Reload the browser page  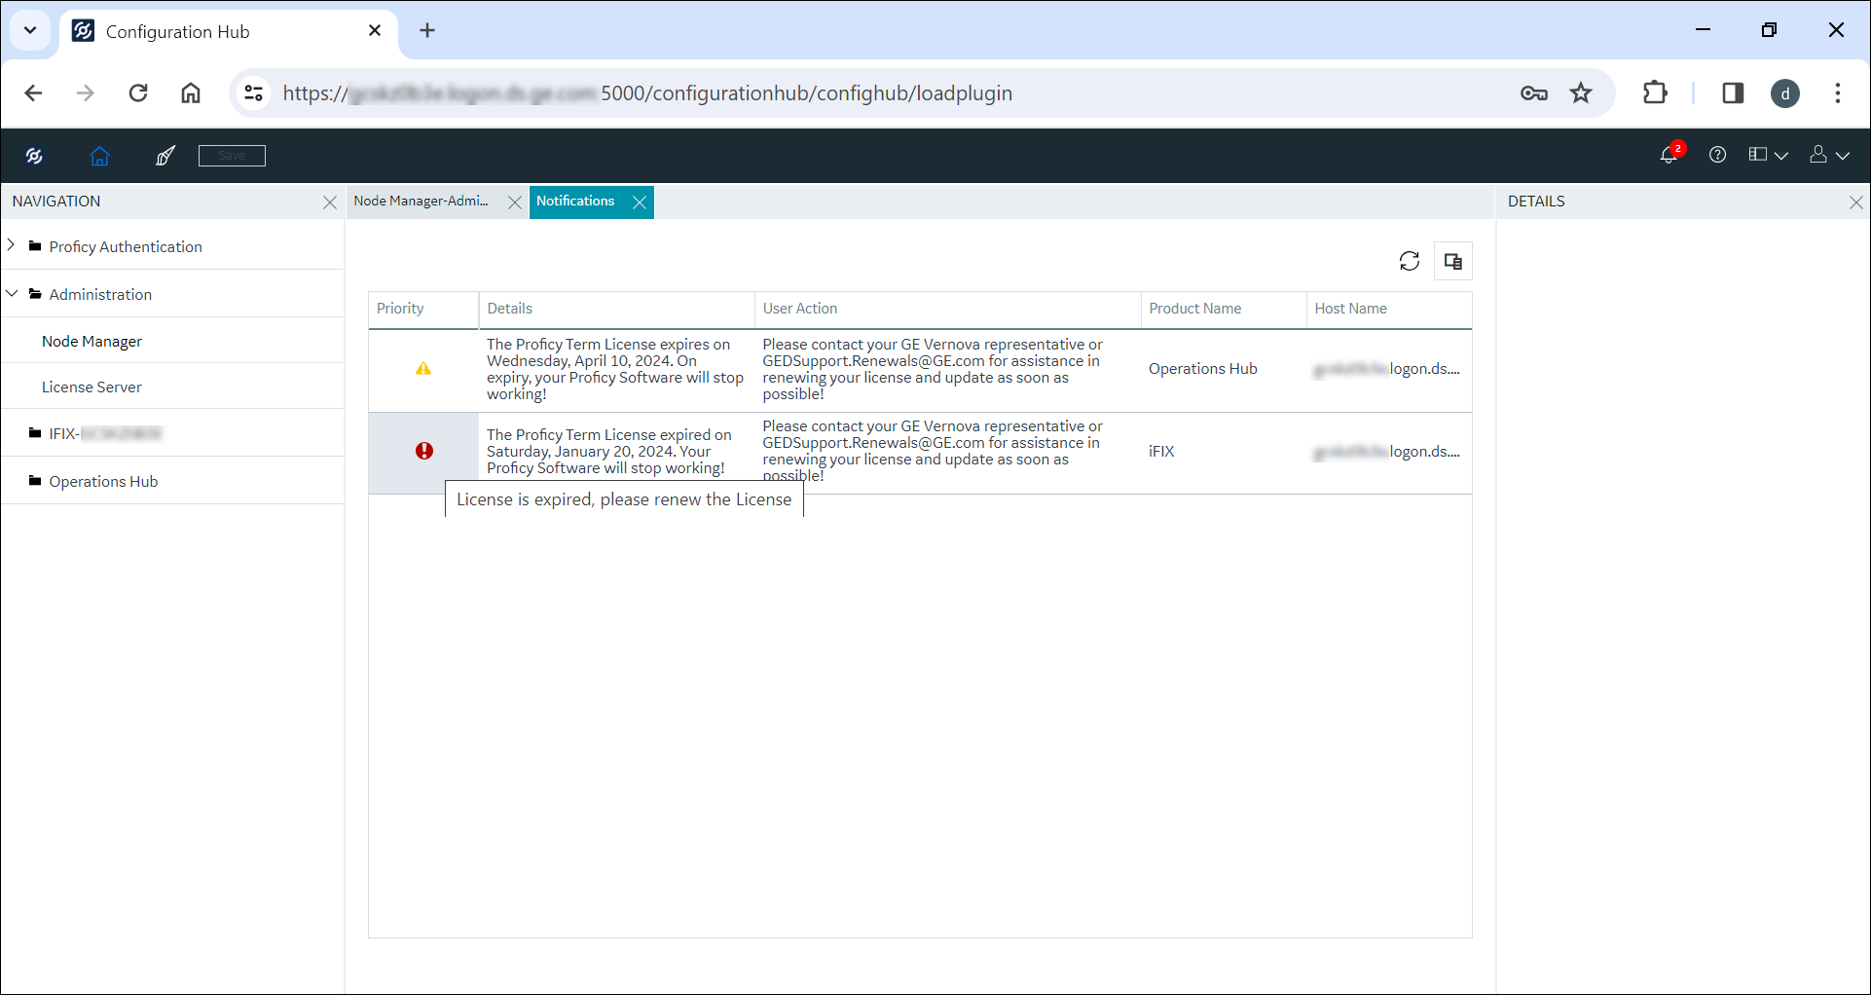pyautogui.click(x=138, y=93)
